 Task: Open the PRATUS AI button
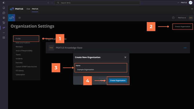(182, 18)
